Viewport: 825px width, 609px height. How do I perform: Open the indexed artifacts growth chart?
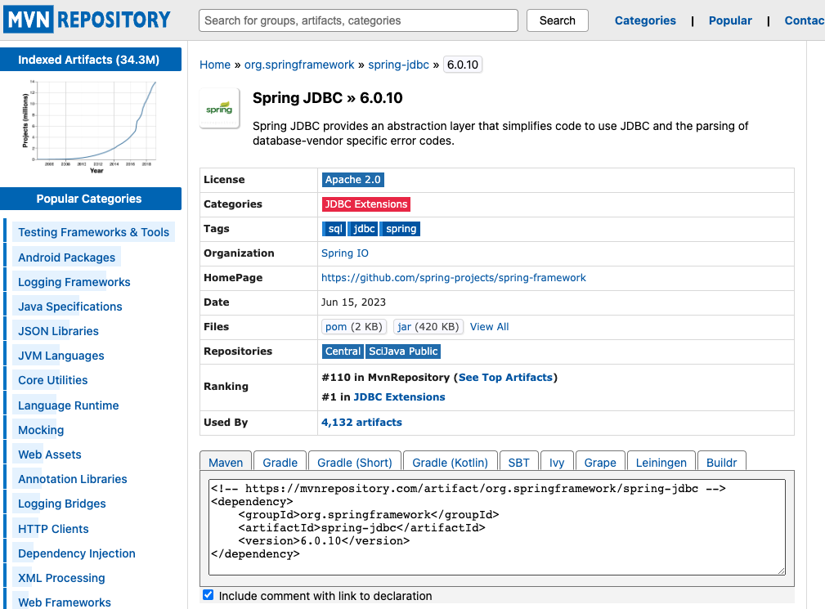[x=89, y=127]
